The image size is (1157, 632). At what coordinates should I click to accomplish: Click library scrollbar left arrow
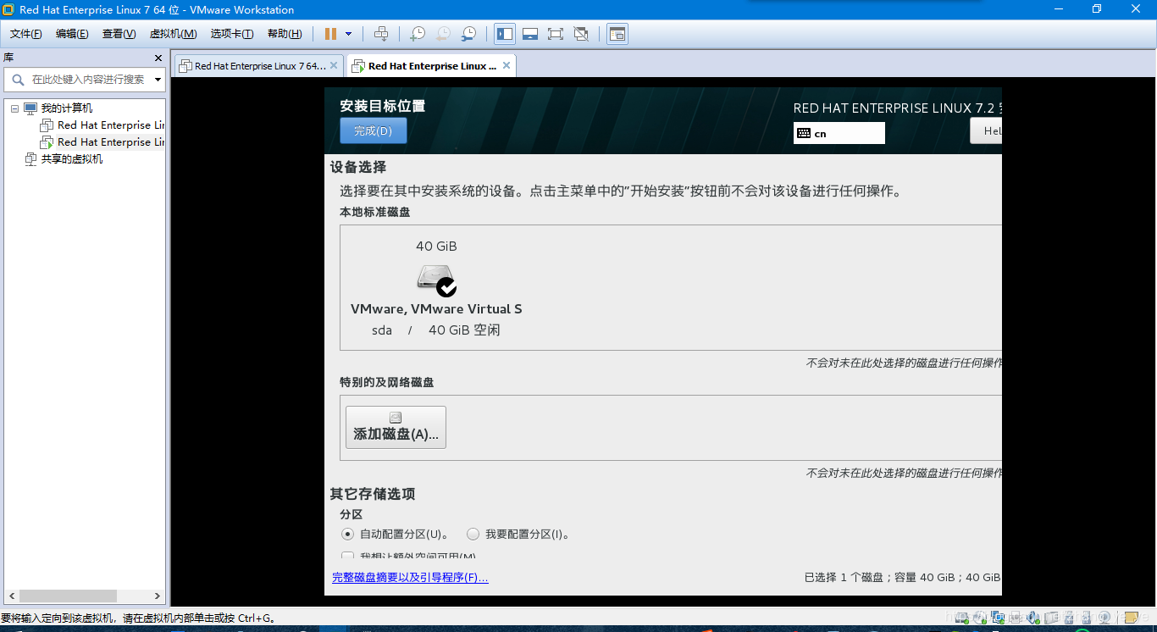point(12,596)
